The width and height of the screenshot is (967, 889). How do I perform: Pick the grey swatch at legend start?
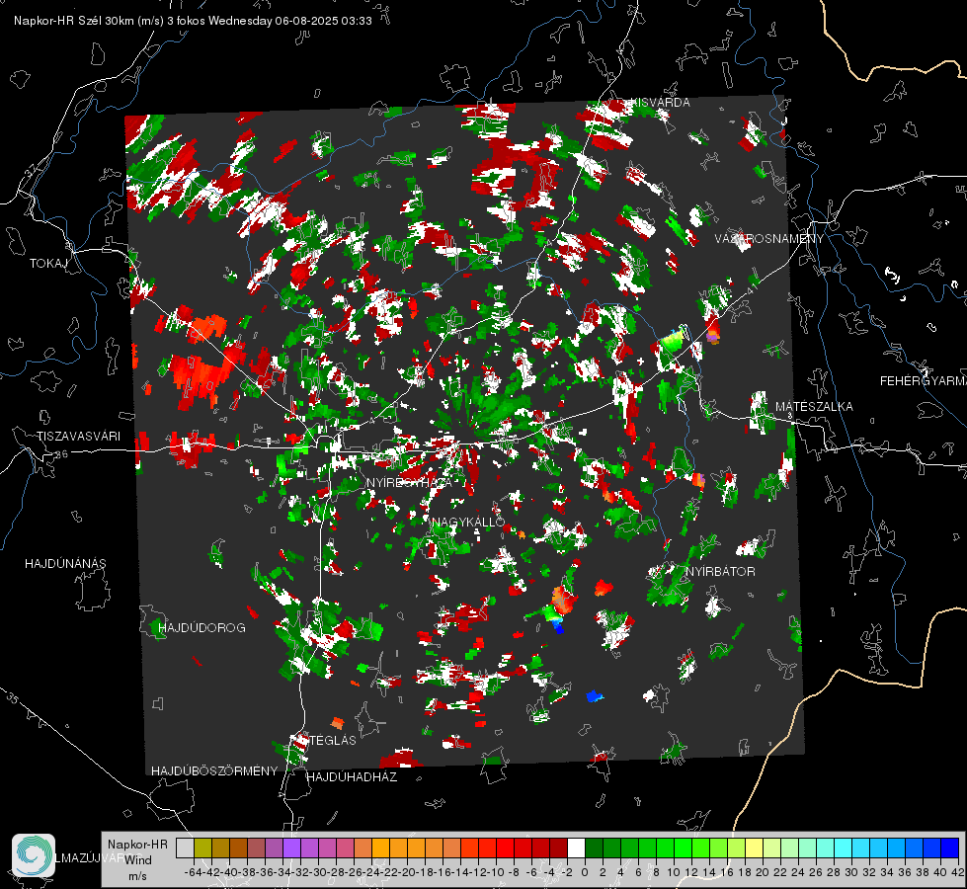coord(185,849)
